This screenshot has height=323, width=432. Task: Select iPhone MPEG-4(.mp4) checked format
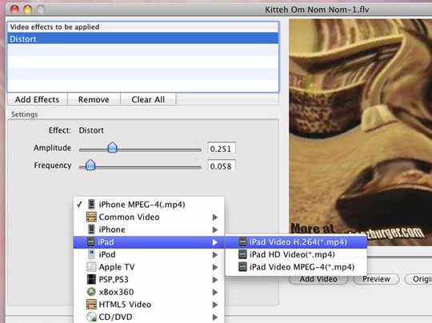(149, 205)
